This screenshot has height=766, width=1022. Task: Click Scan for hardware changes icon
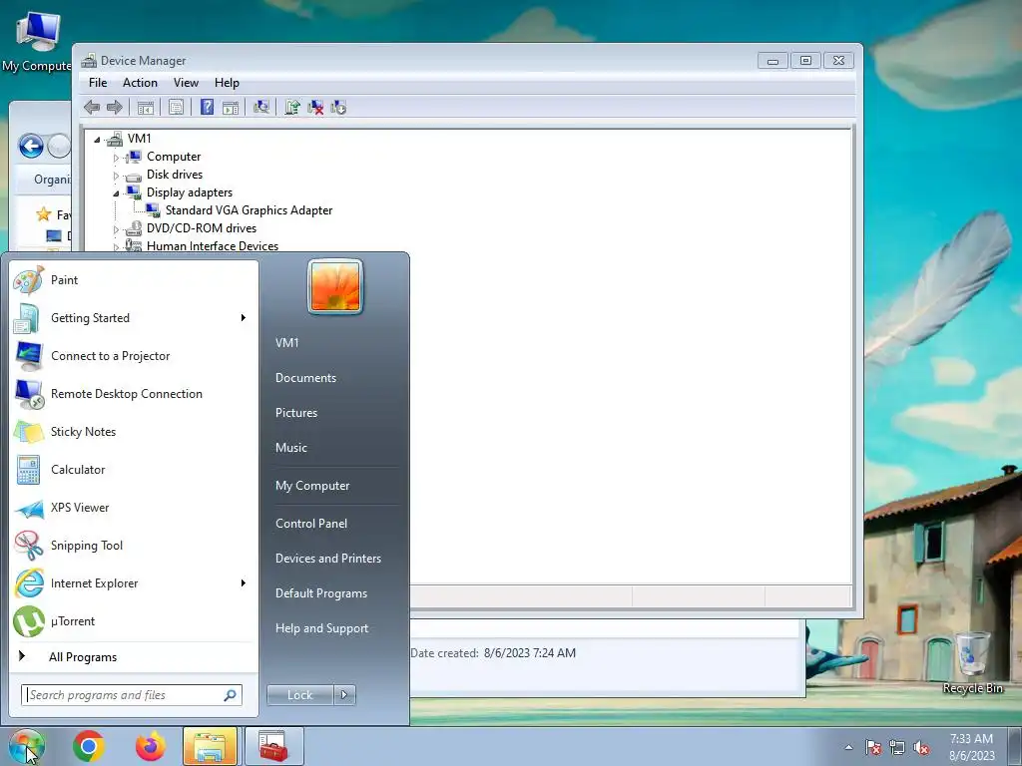coord(261,108)
